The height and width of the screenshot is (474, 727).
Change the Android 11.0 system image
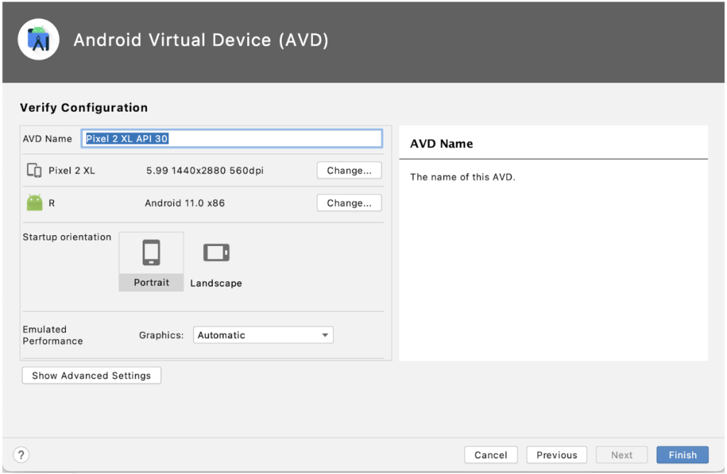click(x=349, y=203)
